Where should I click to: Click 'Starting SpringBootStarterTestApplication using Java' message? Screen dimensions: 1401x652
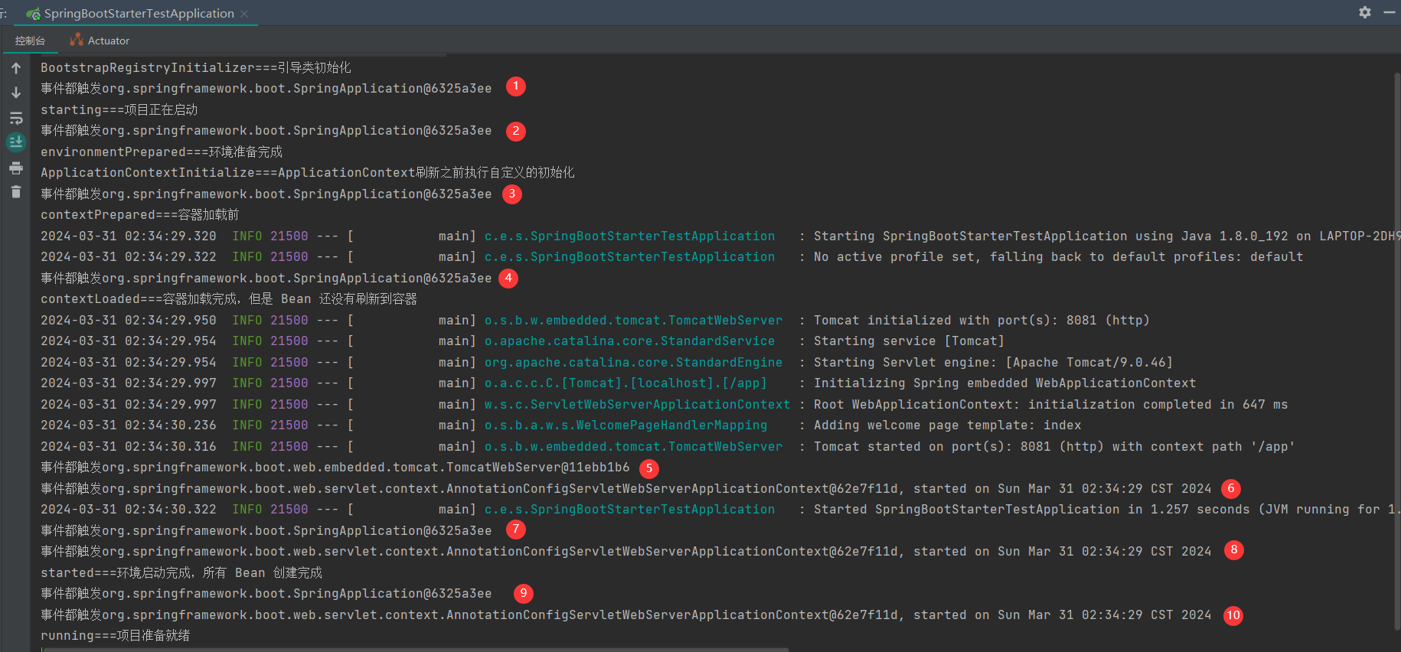coord(1107,236)
